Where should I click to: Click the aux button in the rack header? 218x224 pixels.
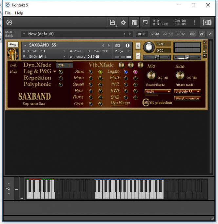pyautogui.click(x=202, y=34)
